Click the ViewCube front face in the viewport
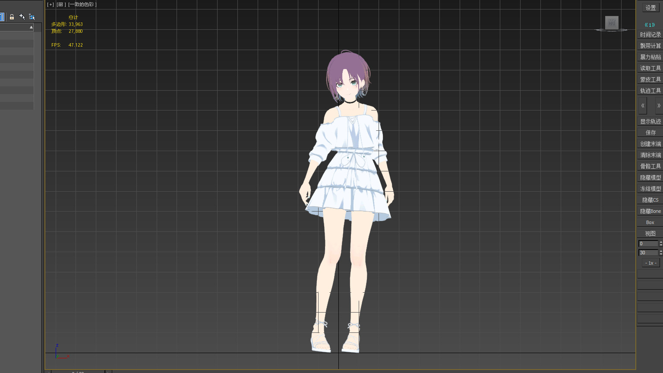This screenshot has width=663, height=373. (612, 22)
